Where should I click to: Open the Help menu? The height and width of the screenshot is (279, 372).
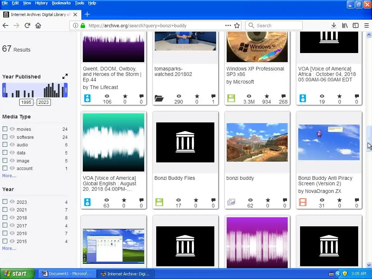92,3
